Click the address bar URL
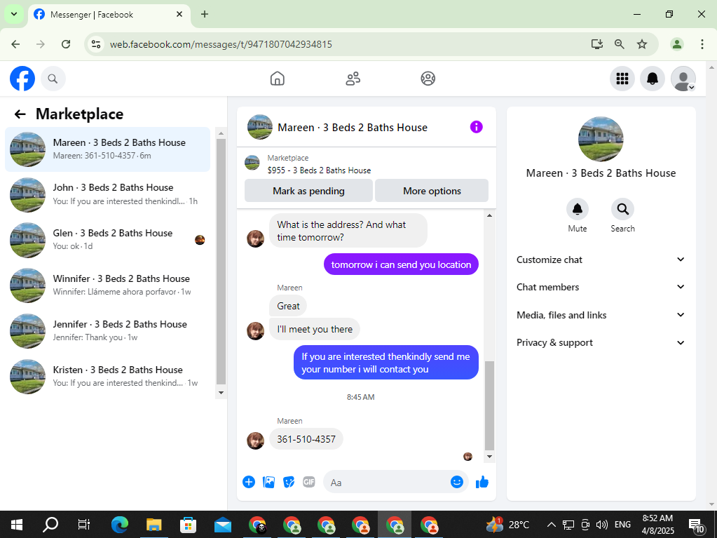This screenshot has height=538, width=717. pos(221,44)
